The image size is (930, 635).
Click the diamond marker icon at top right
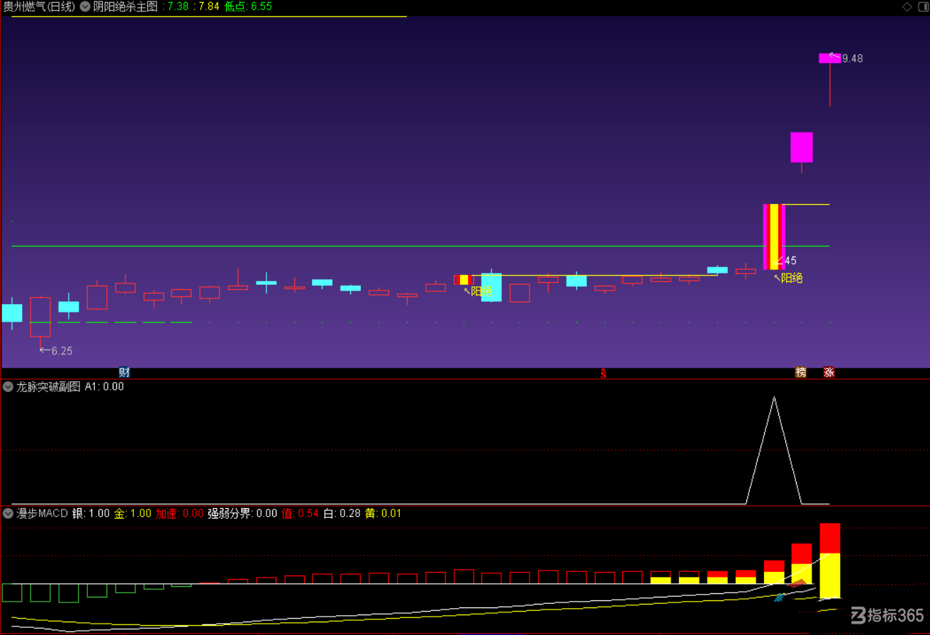click(x=907, y=6)
